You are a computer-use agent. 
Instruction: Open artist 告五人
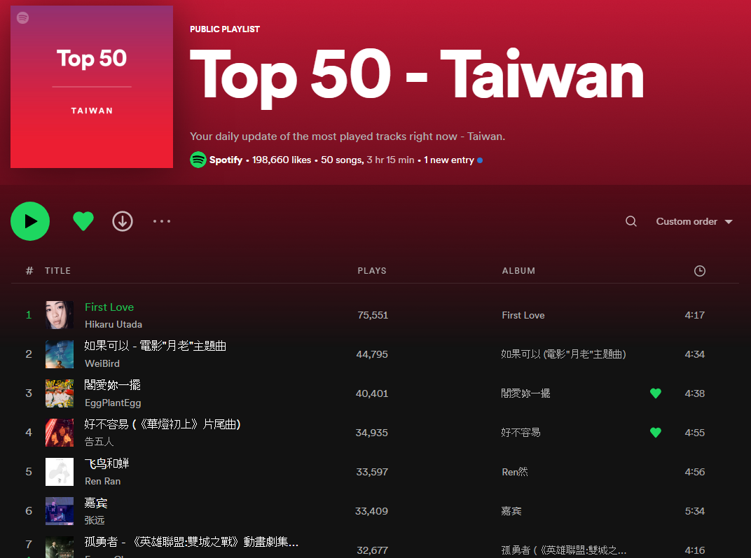[x=99, y=442]
